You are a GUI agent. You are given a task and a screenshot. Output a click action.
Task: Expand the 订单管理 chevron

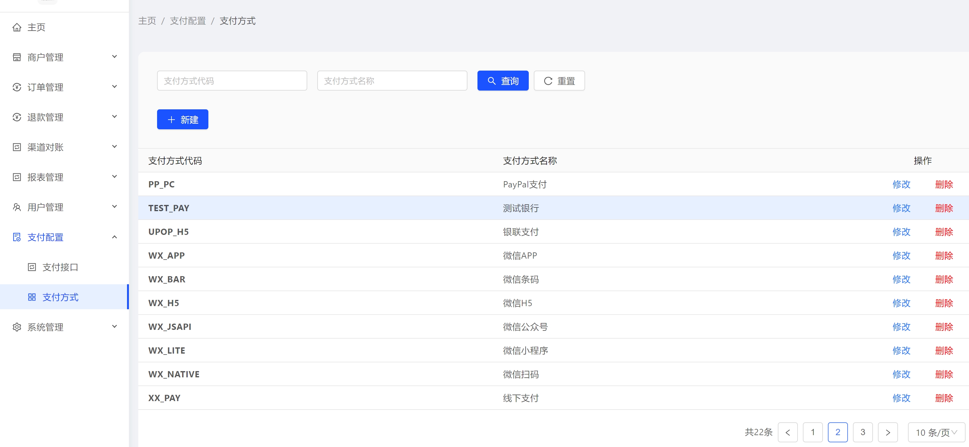[x=115, y=87]
